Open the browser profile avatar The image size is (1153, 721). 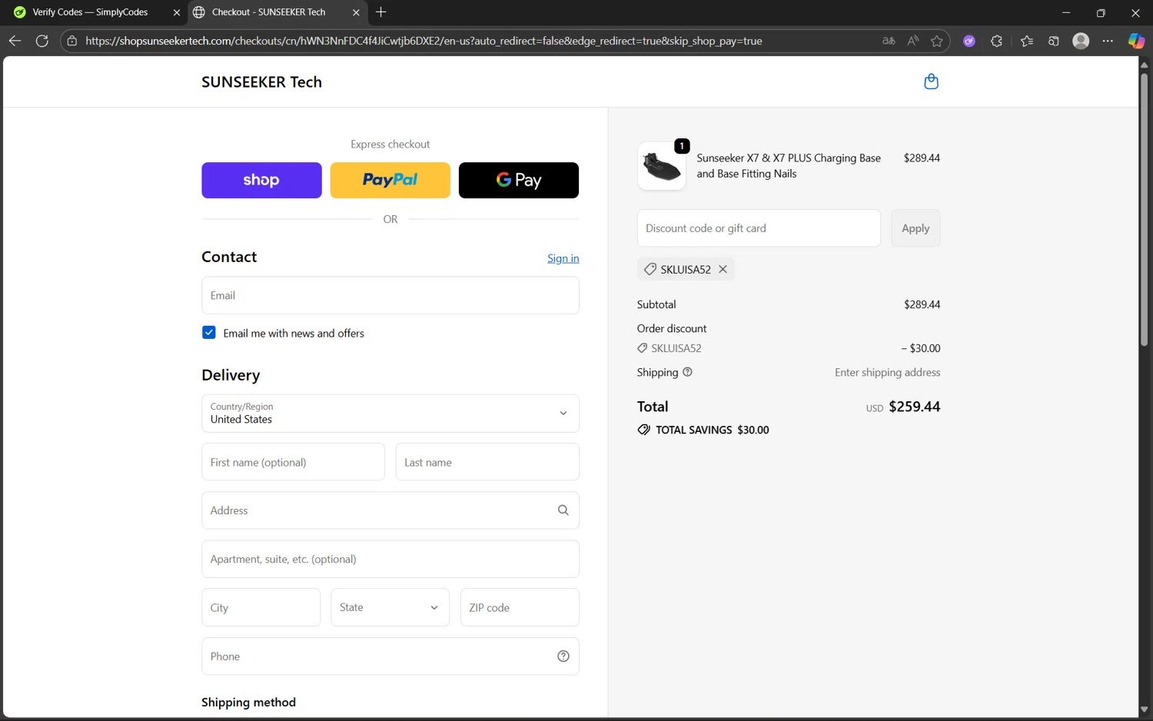(1081, 41)
